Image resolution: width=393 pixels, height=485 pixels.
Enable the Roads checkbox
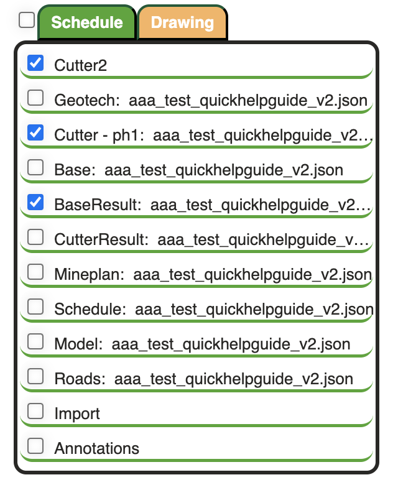pos(36,376)
